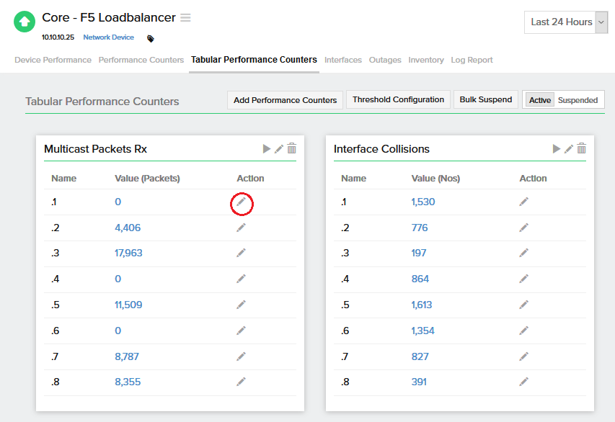
Task: Edit row .5 with value 11,509
Action: (x=242, y=305)
